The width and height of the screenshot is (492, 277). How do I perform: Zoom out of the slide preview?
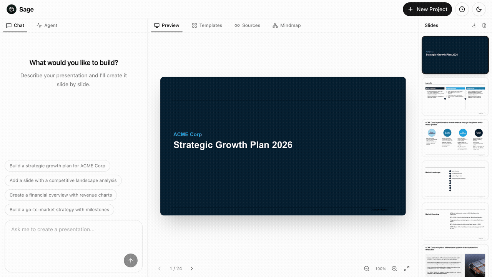367,269
